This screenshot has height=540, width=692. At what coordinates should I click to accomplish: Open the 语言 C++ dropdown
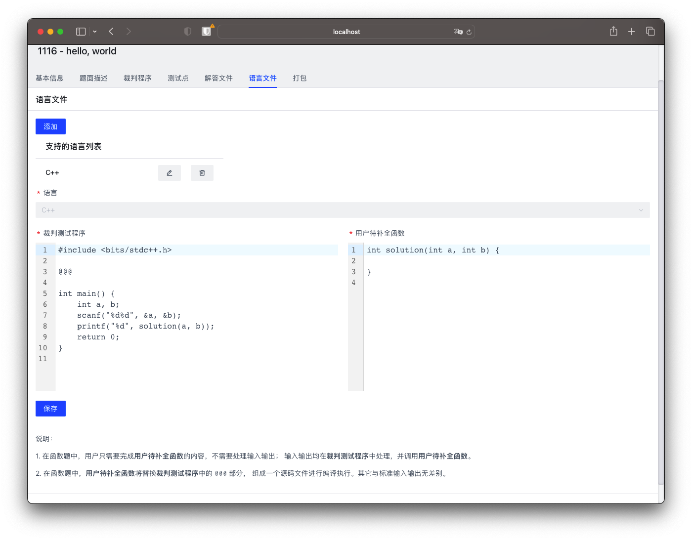coord(343,210)
